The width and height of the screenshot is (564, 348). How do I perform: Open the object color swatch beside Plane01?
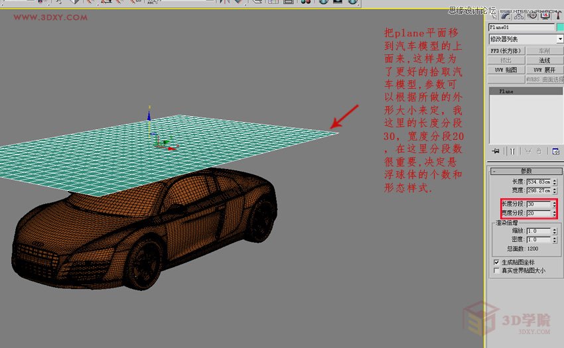coord(560,27)
